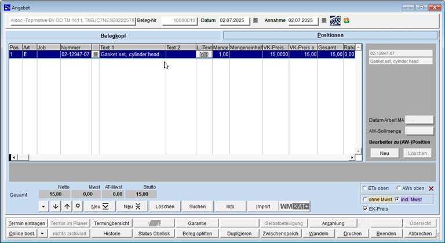Viewport: 445px width, 243px height.
Task: Click the red X beside AWs oben
Action: pyautogui.click(x=431, y=188)
